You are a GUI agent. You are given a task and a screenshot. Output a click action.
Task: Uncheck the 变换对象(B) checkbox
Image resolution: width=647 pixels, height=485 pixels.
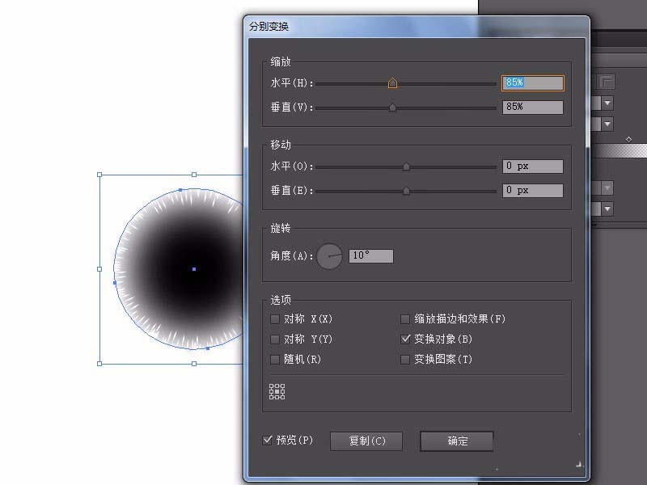(405, 339)
